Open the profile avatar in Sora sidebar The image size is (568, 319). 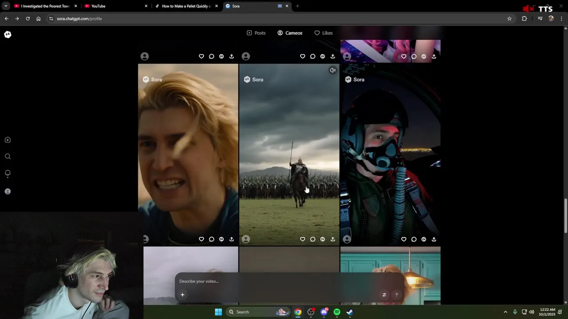8,191
